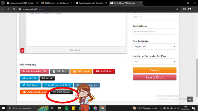This screenshot has width=198, height=111.
Task: Click the Publish Date input field
Action: tap(154, 32)
